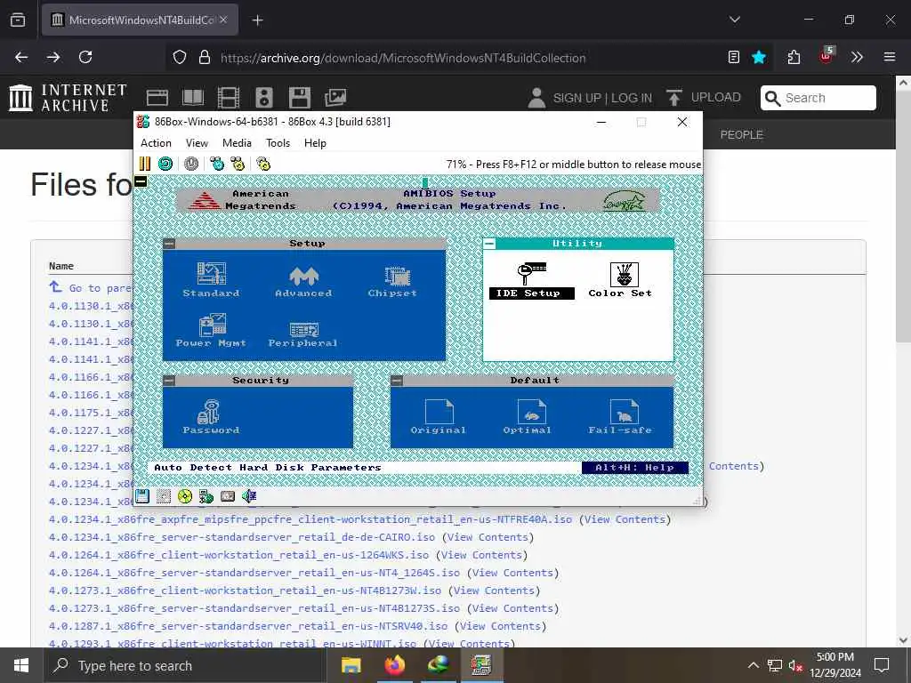Viewport: 911px width, 683px height.
Task: Expand the toolbar overflow chevrons
Action: click(x=857, y=58)
